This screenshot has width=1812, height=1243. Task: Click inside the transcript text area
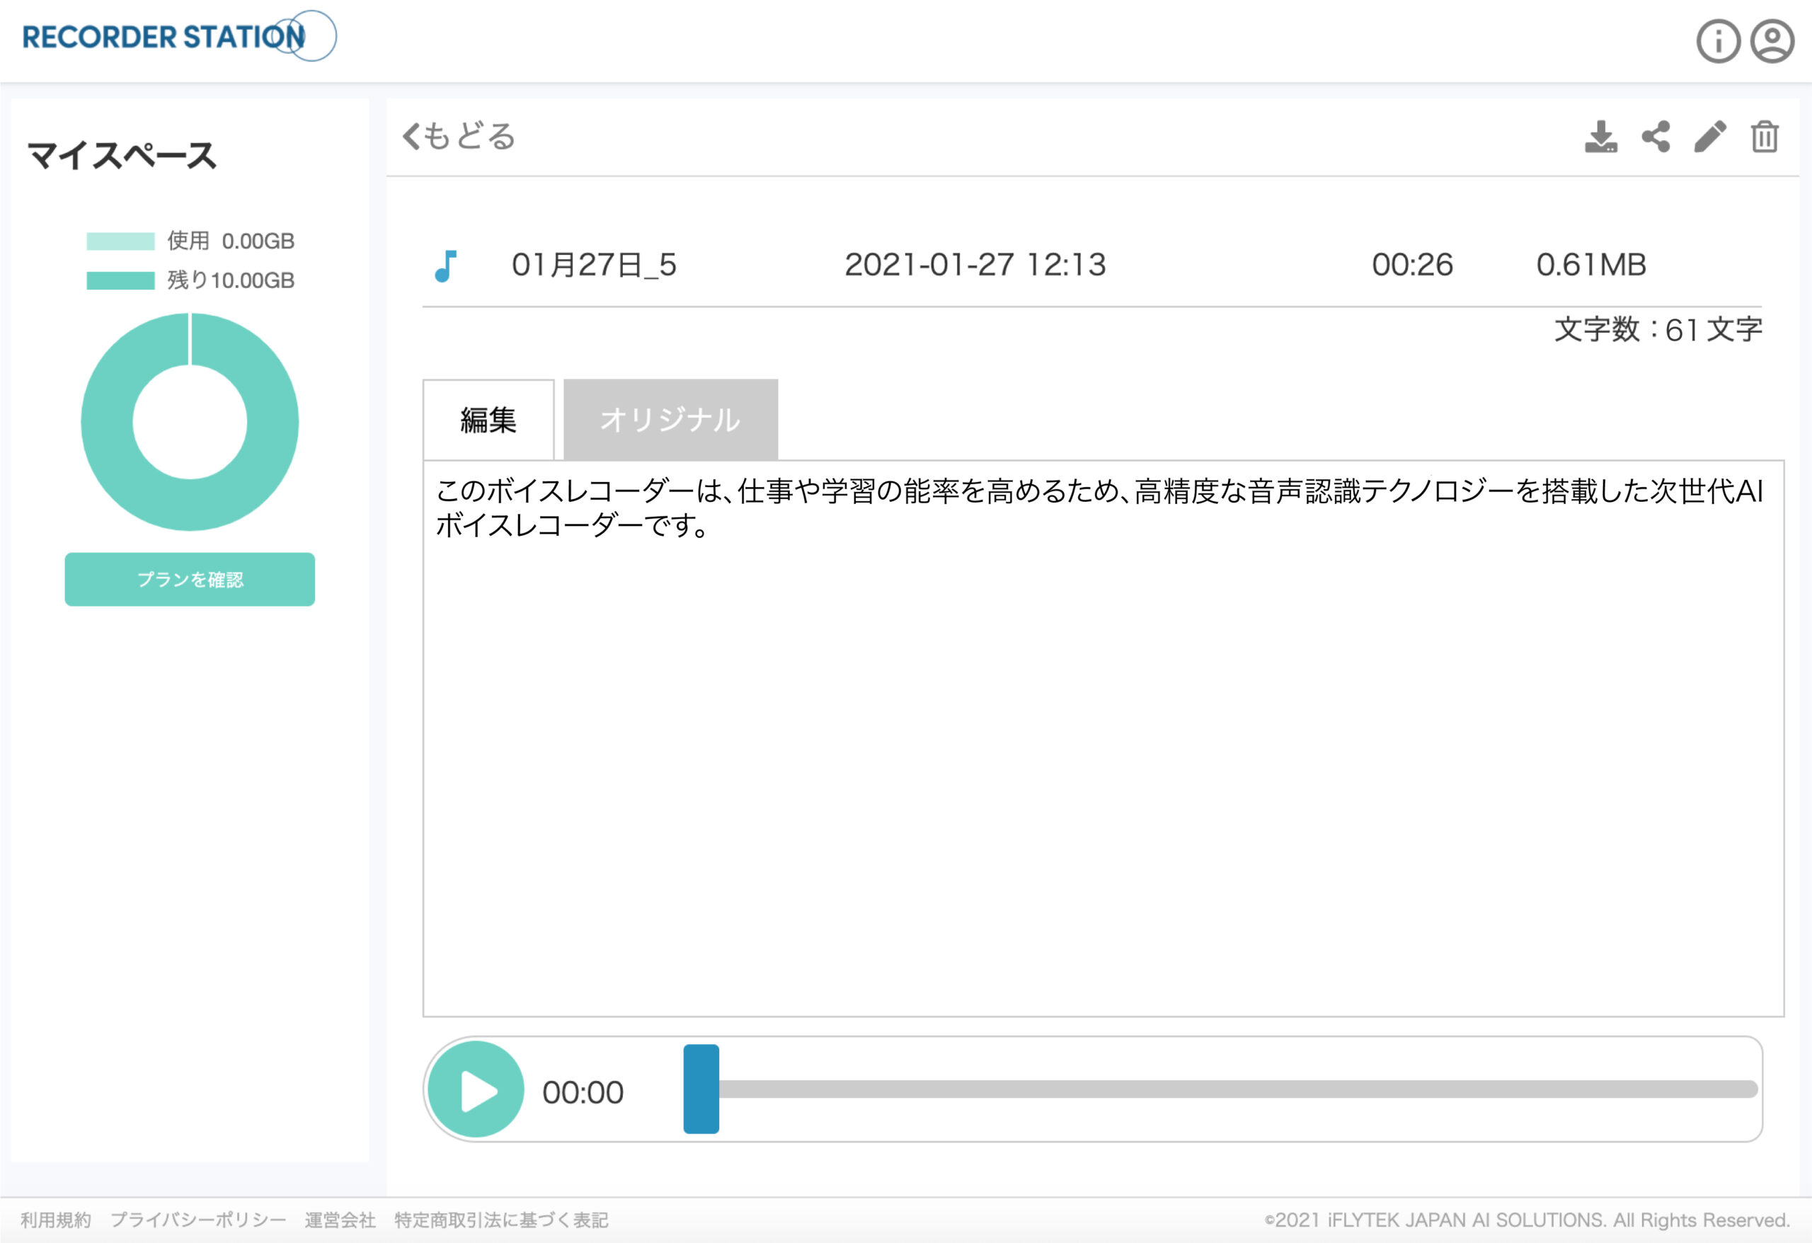(x=1103, y=738)
